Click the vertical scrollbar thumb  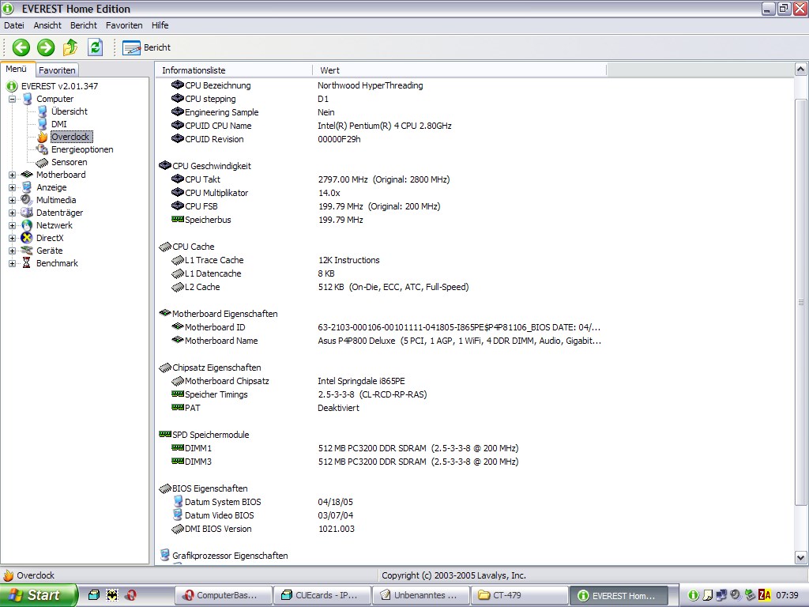click(800, 302)
